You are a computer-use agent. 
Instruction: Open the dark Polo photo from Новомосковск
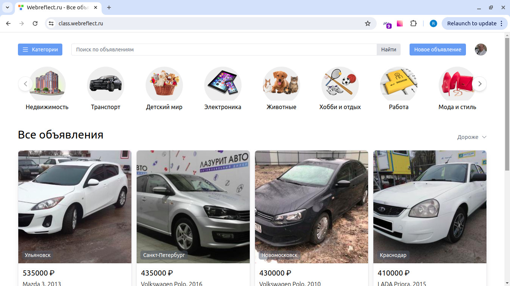[x=311, y=207]
